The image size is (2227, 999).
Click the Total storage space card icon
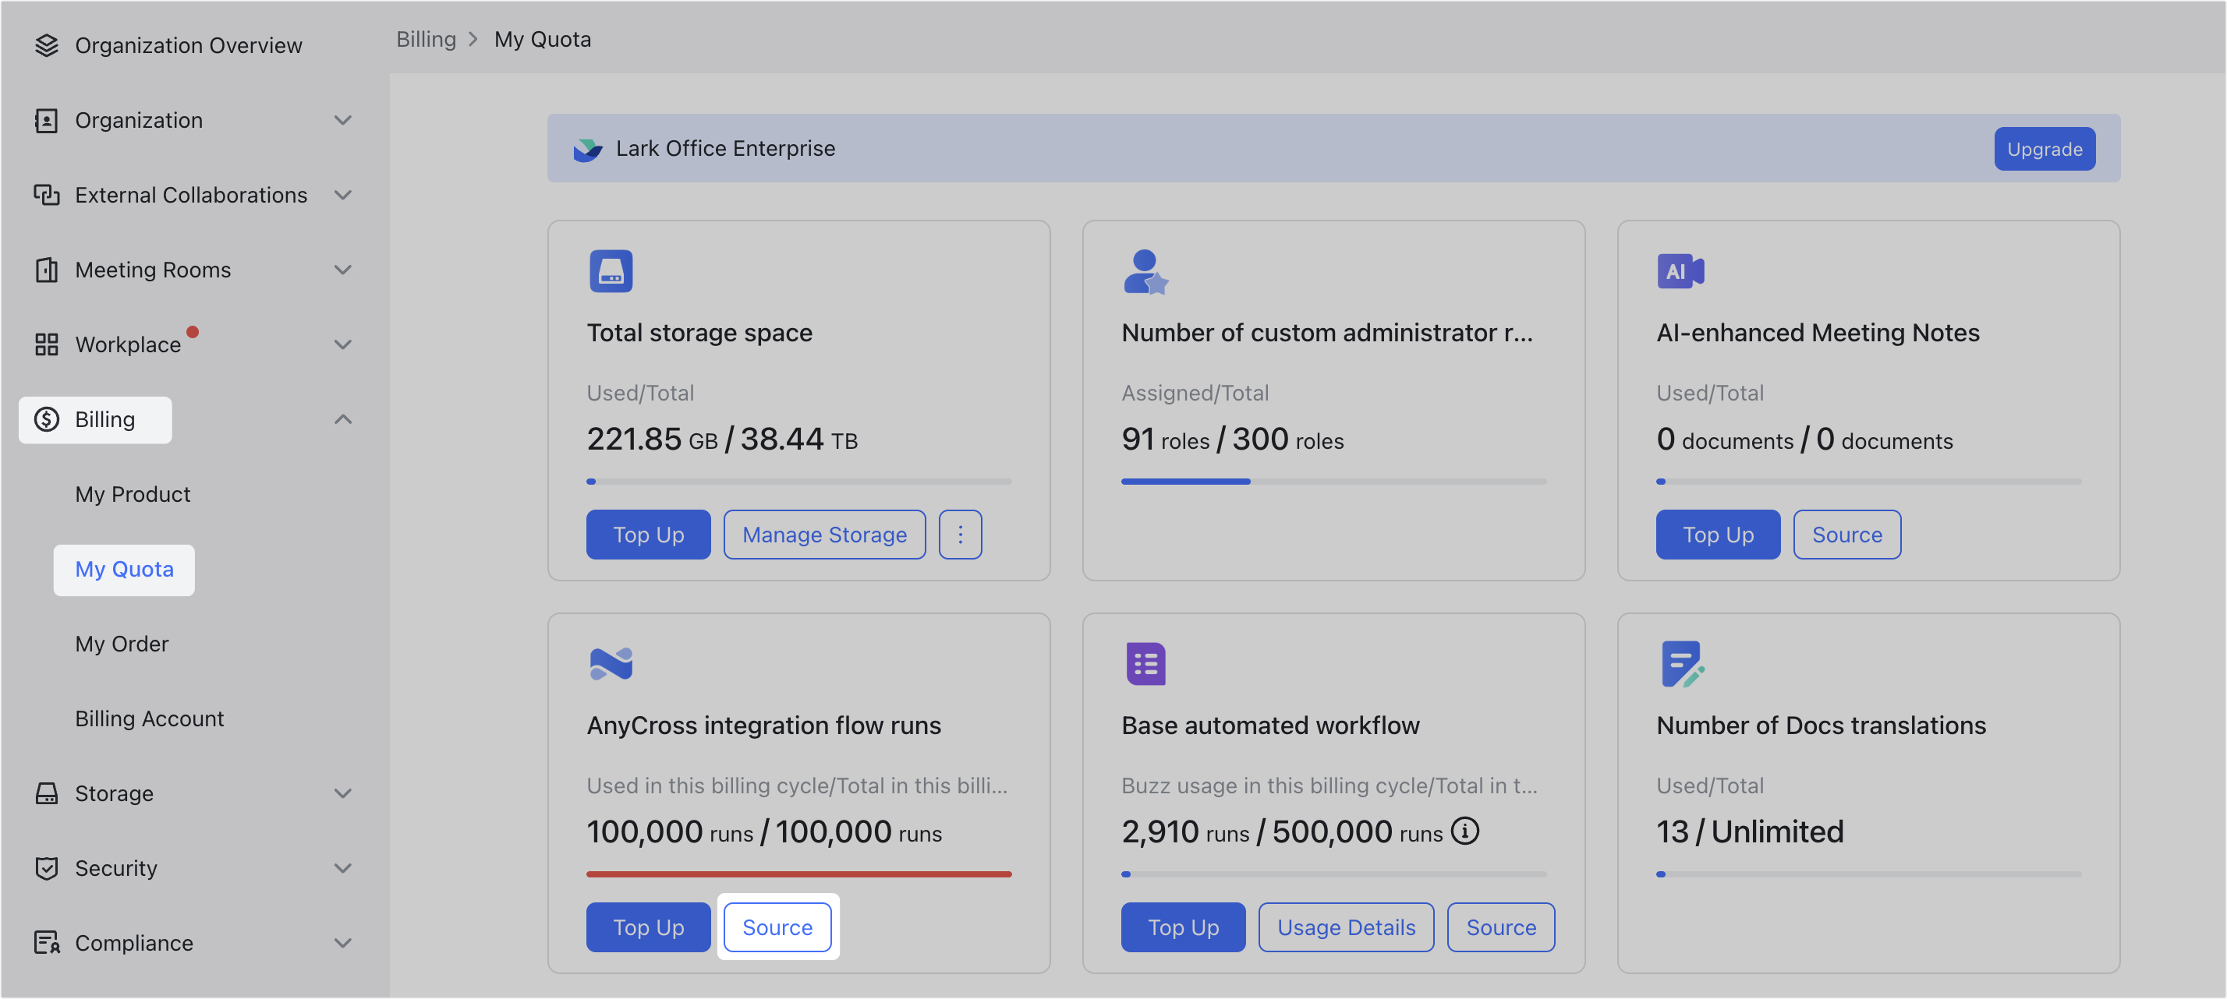point(611,270)
